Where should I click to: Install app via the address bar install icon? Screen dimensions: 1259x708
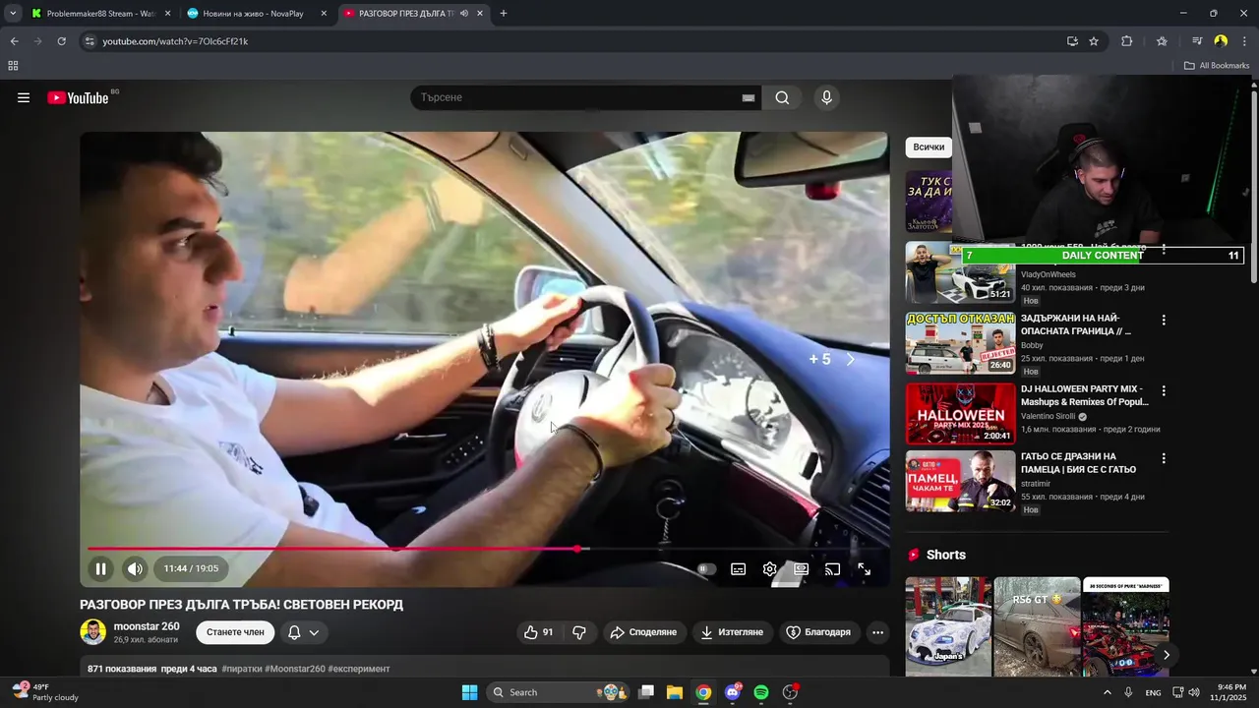click(x=1072, y=41)
